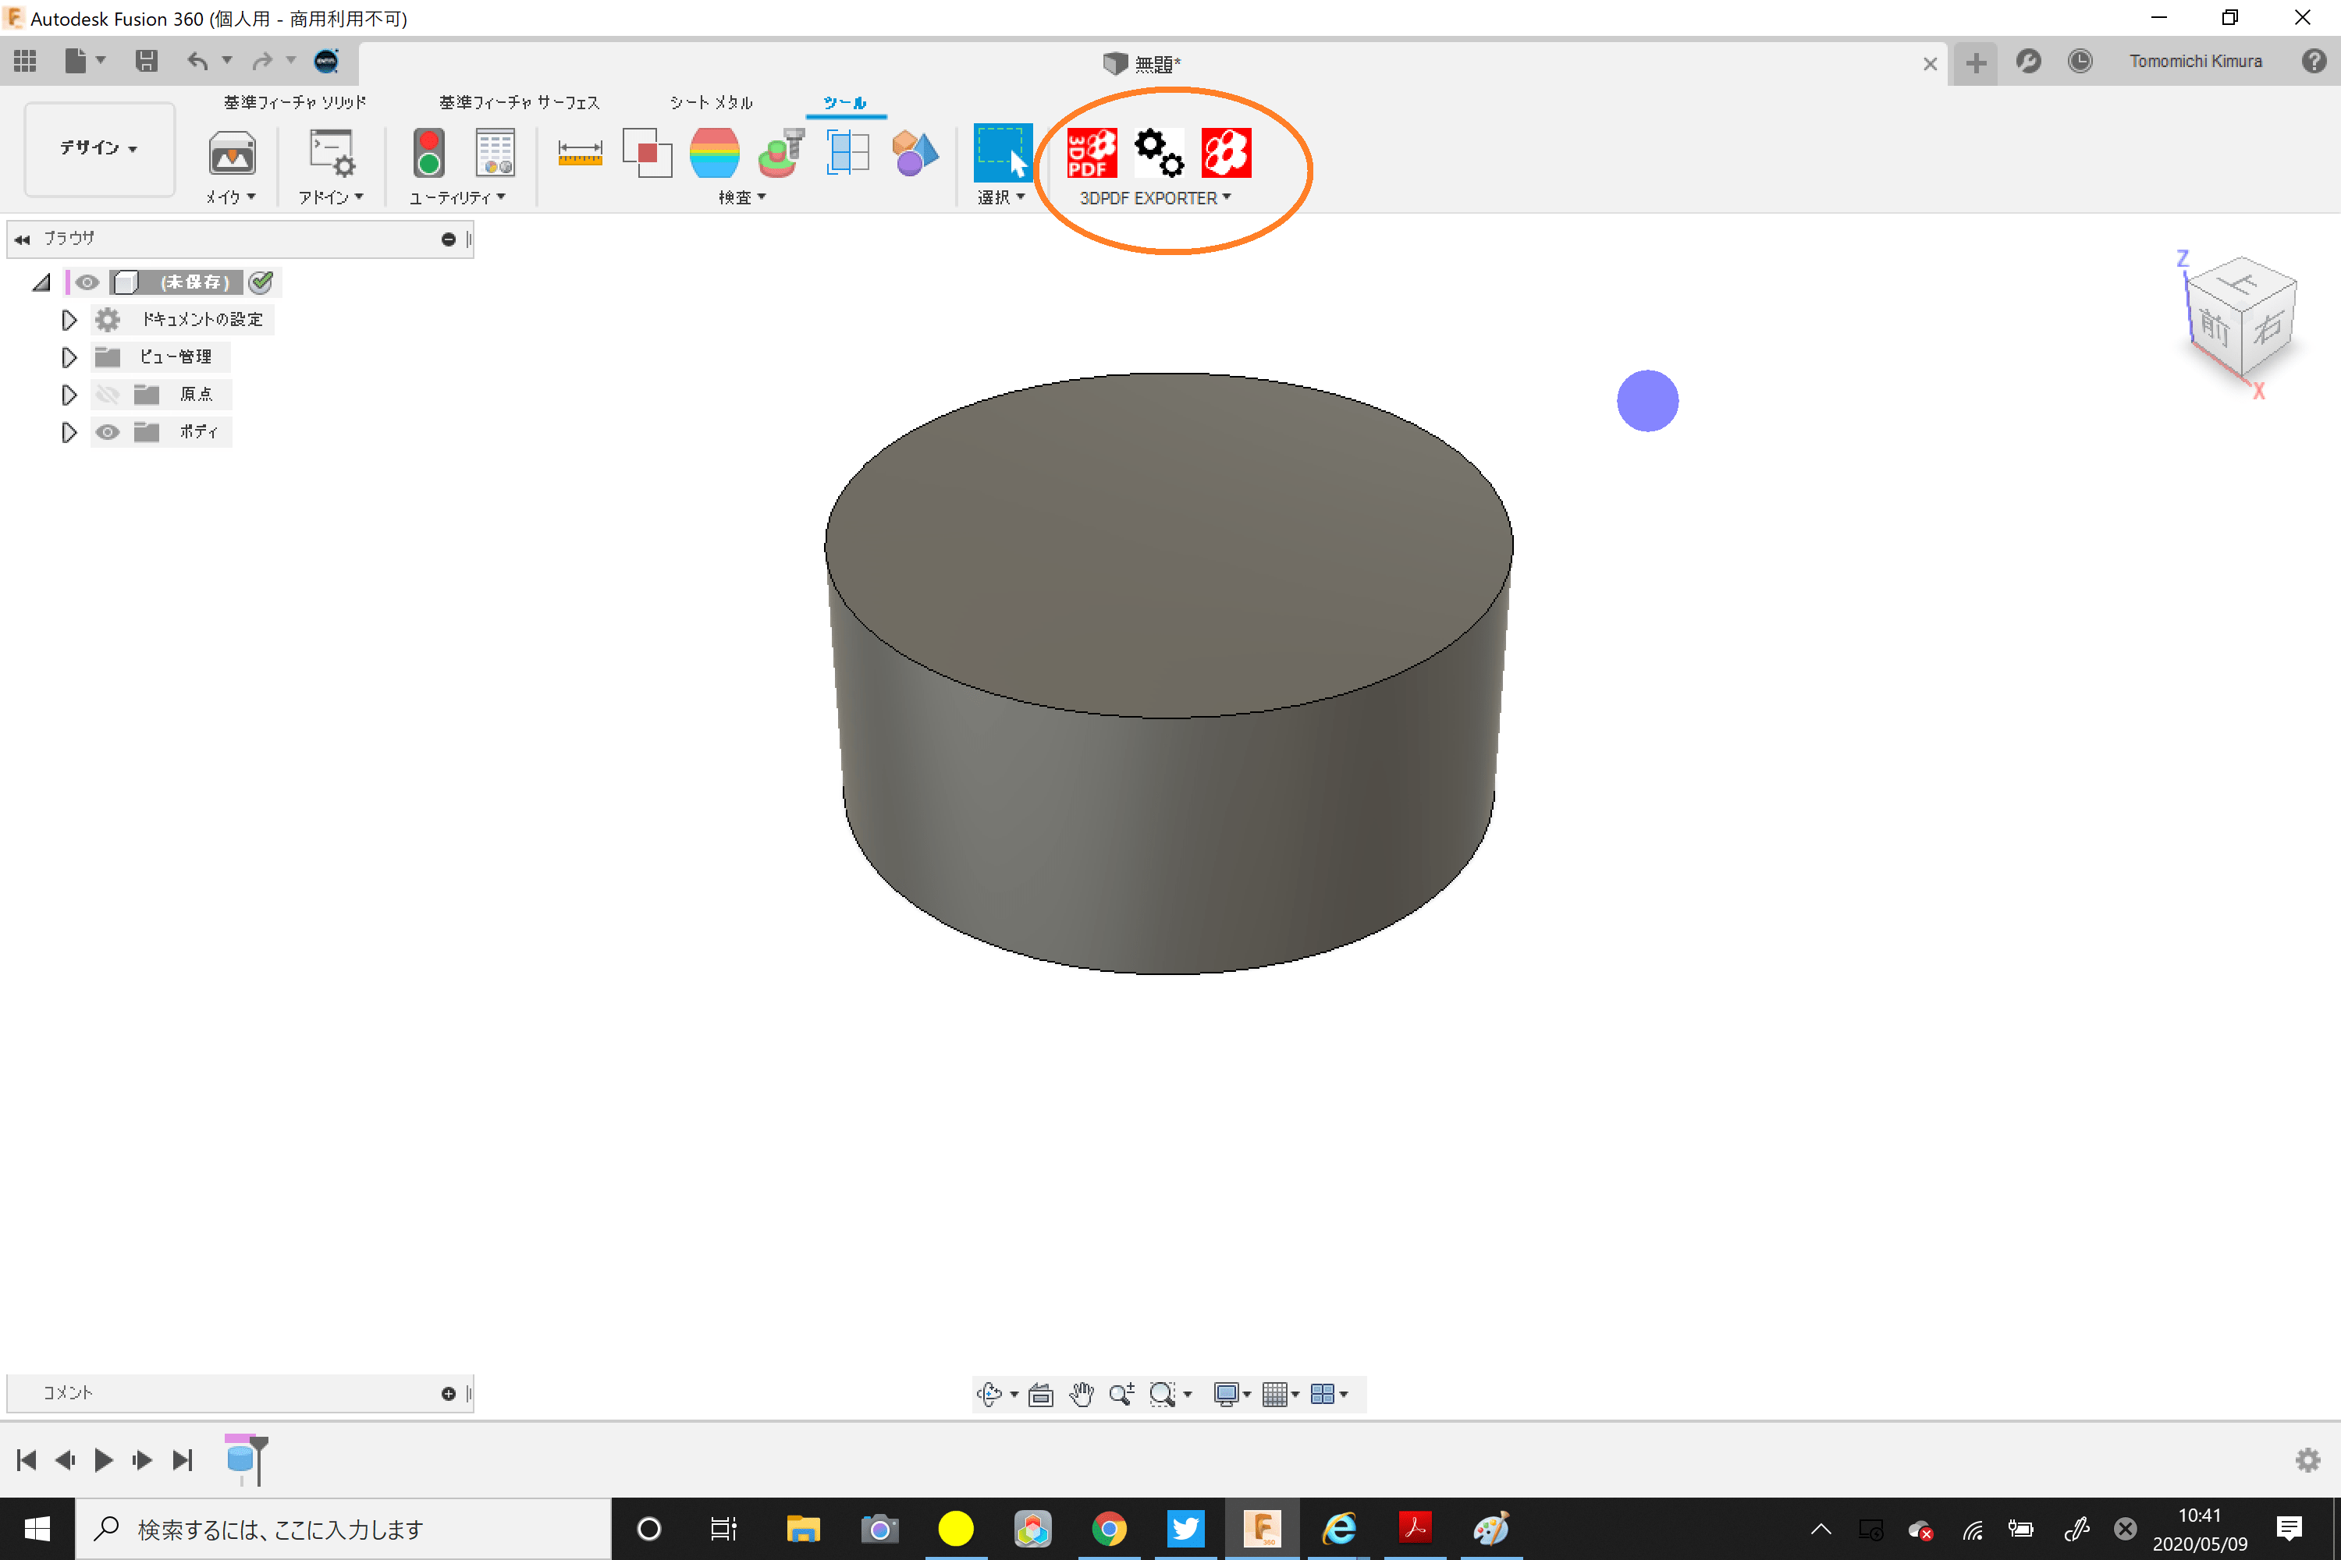Open the 3D Print make icon
The height and width of the screenshot is (1560, 2341).
pyautogui.click(x=232, y=153)
